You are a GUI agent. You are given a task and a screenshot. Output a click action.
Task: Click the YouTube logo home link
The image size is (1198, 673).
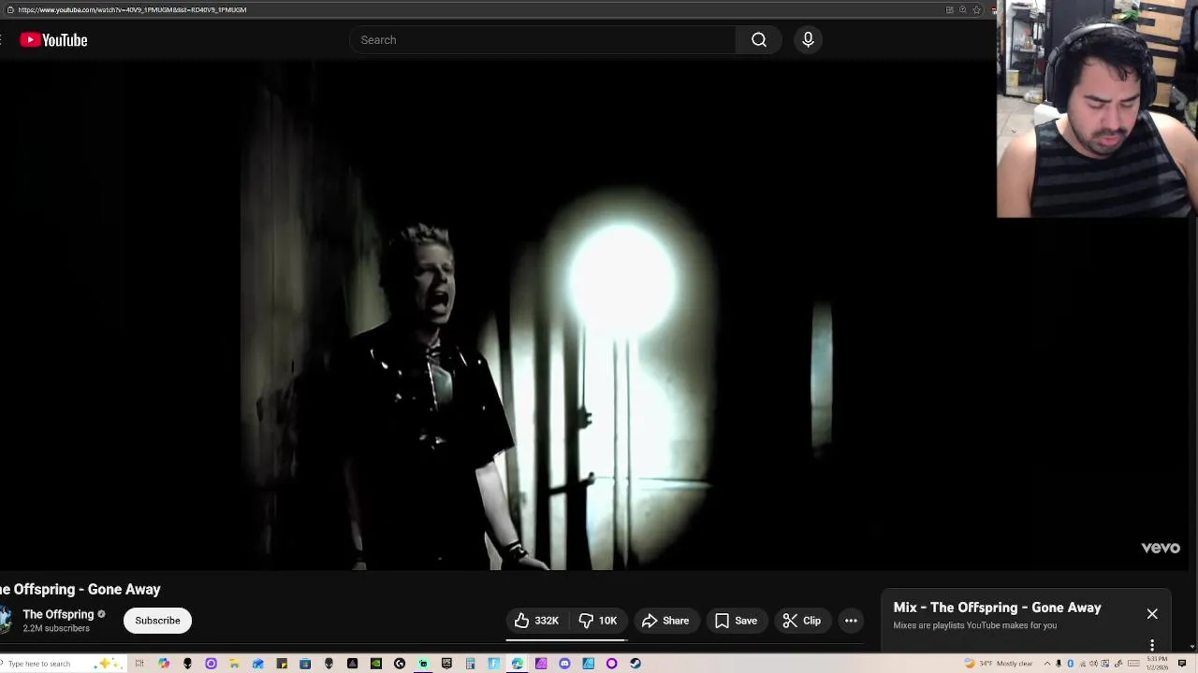(x=53, y=40)
